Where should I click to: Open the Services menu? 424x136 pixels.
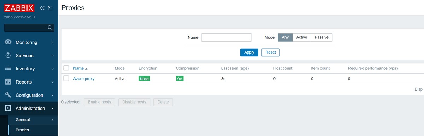pos(29,55)
